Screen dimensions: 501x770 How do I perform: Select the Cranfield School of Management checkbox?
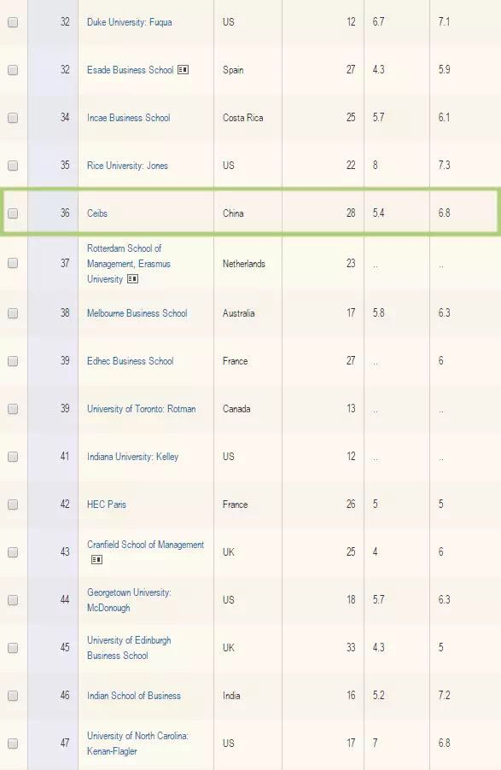pyautogui.click(x=14, y=552)
